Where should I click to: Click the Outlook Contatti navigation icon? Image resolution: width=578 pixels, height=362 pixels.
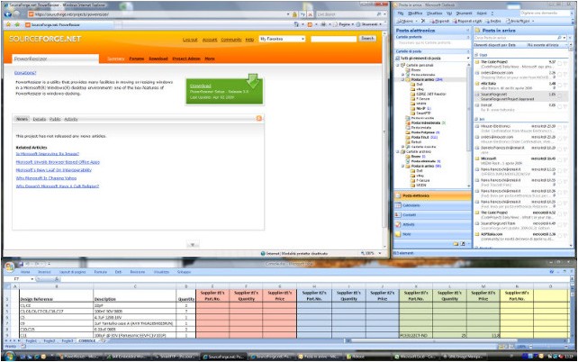tap(398, 215)
